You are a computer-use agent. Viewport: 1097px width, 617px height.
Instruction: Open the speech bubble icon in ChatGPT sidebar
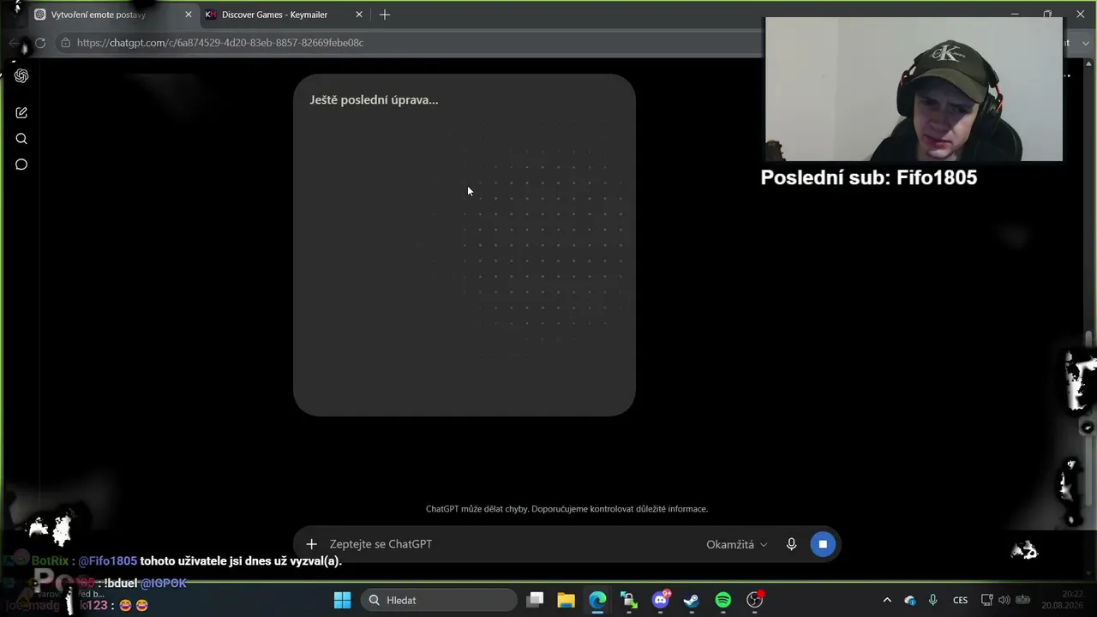tap(21, 165)
